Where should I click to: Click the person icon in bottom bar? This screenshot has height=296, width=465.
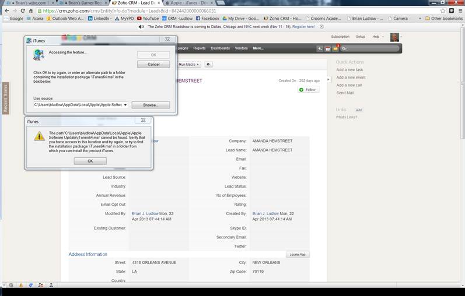pos(51,285)
